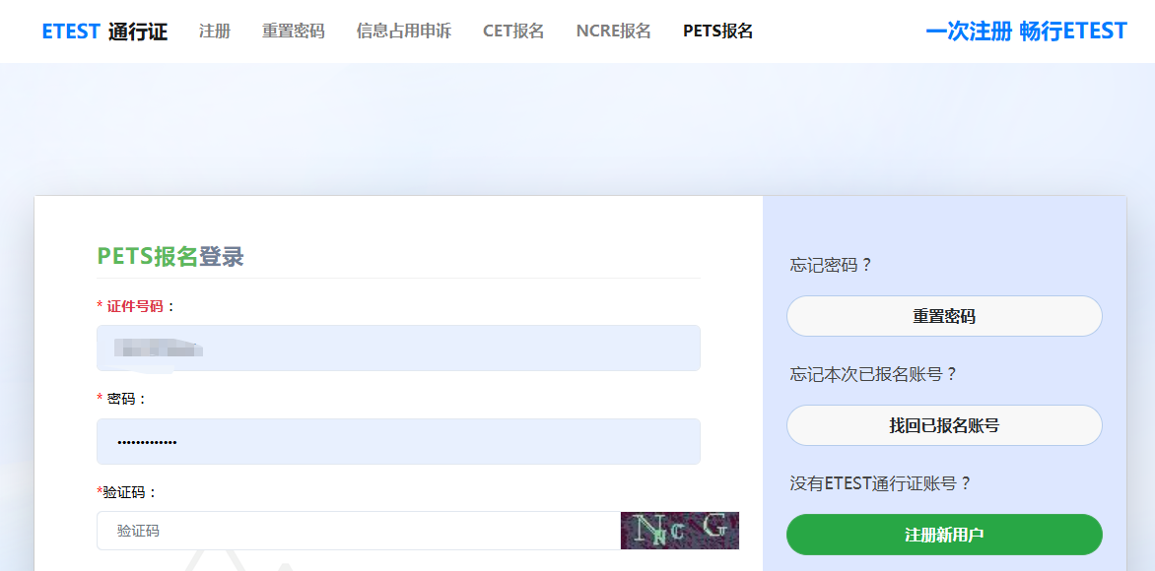Open the 注册 registration page
Viewport: 1155px width, 571px height.
[214, 31]
